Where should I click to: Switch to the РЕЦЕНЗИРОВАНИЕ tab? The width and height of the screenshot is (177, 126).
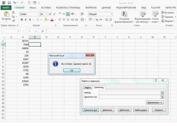[x=126, y=8]
